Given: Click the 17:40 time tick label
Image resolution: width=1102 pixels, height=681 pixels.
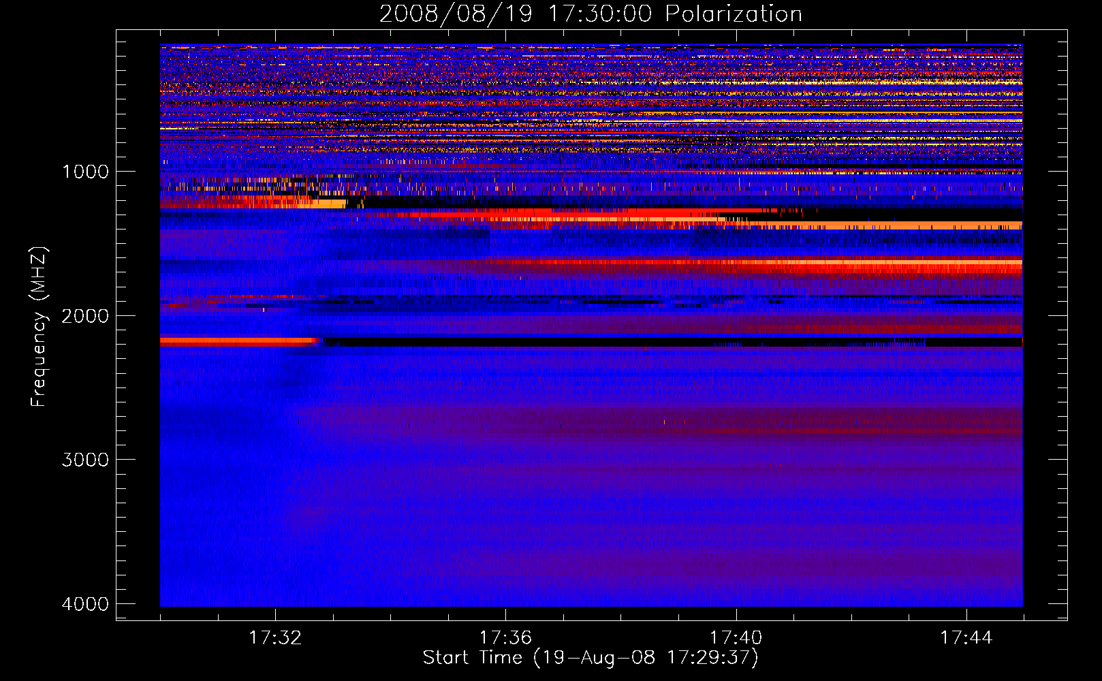Looking at the screenshot, I should pyautogui.click(x=736, y=638).
